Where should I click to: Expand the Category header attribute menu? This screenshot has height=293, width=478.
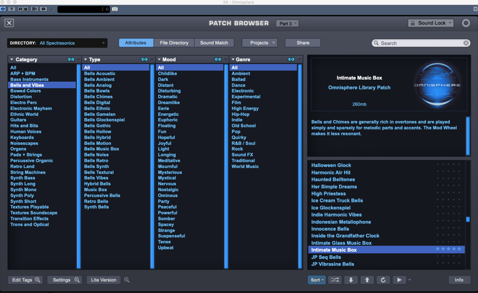[11, 60]
